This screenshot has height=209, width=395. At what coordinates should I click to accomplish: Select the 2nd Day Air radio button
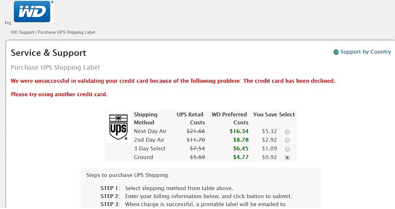click(x=287, y=140)
